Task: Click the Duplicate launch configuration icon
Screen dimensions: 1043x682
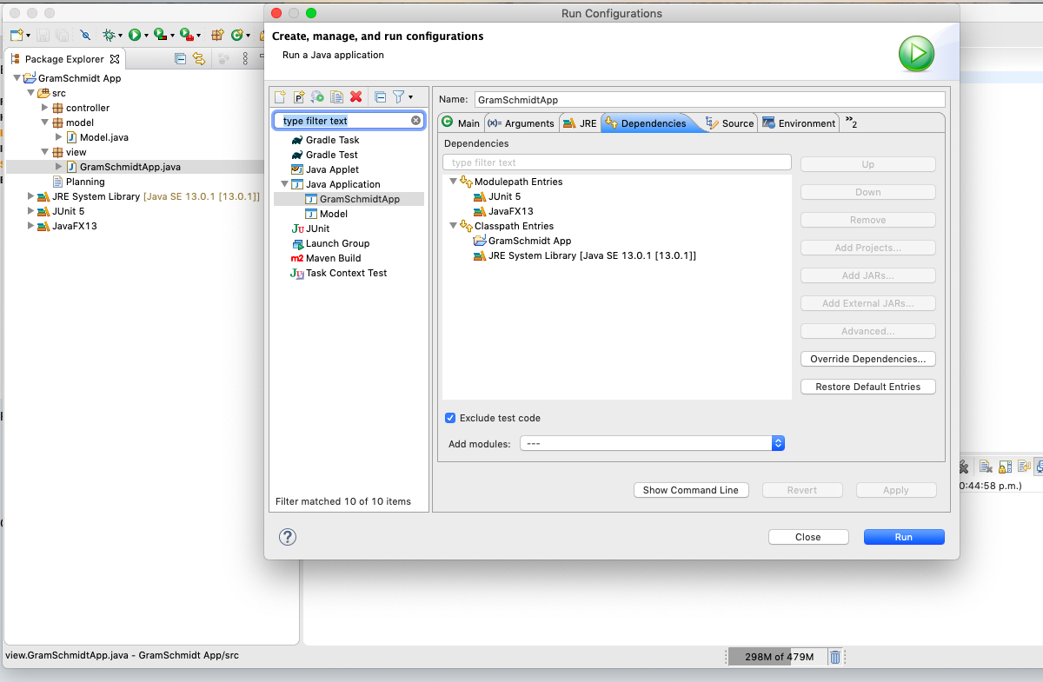Action: tap(336, 97)
